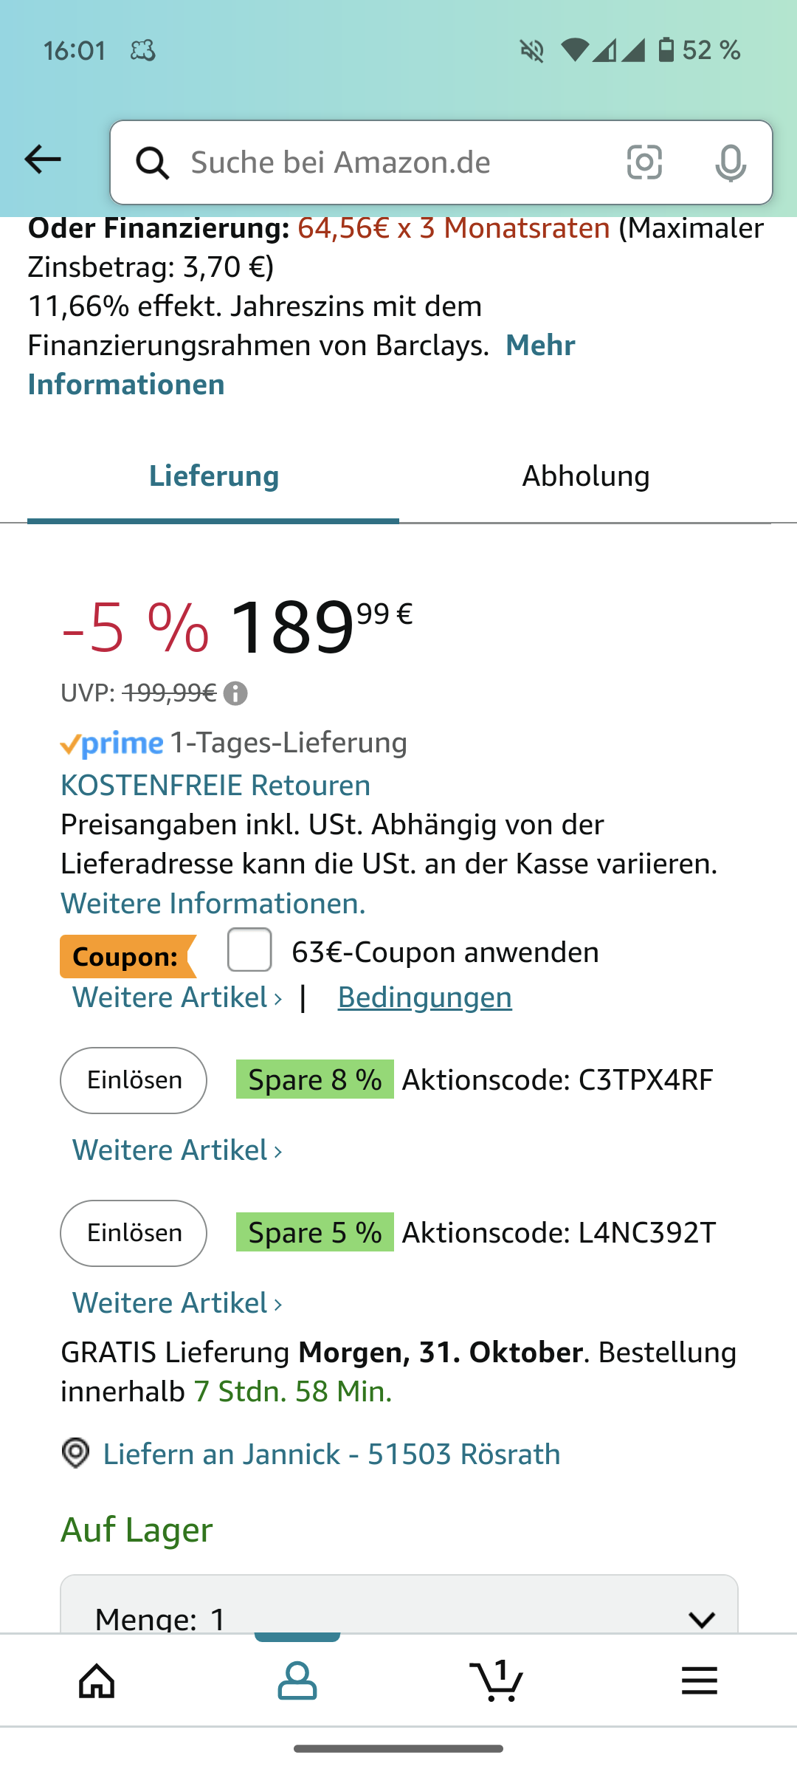Expand Weitere Artikel under the coupon
The width and height of the screenshot is (797, 1772).
point(177,997)
